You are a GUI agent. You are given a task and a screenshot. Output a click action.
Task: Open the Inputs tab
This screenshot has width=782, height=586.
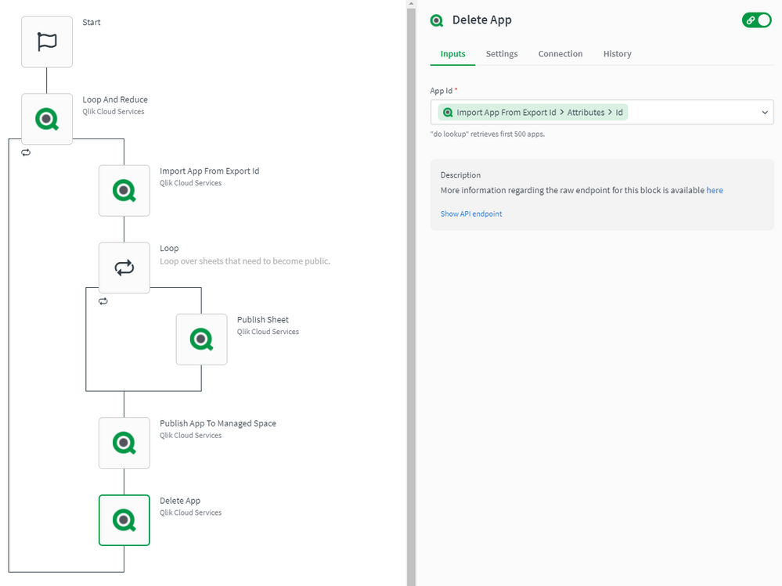tap(452, 54)
